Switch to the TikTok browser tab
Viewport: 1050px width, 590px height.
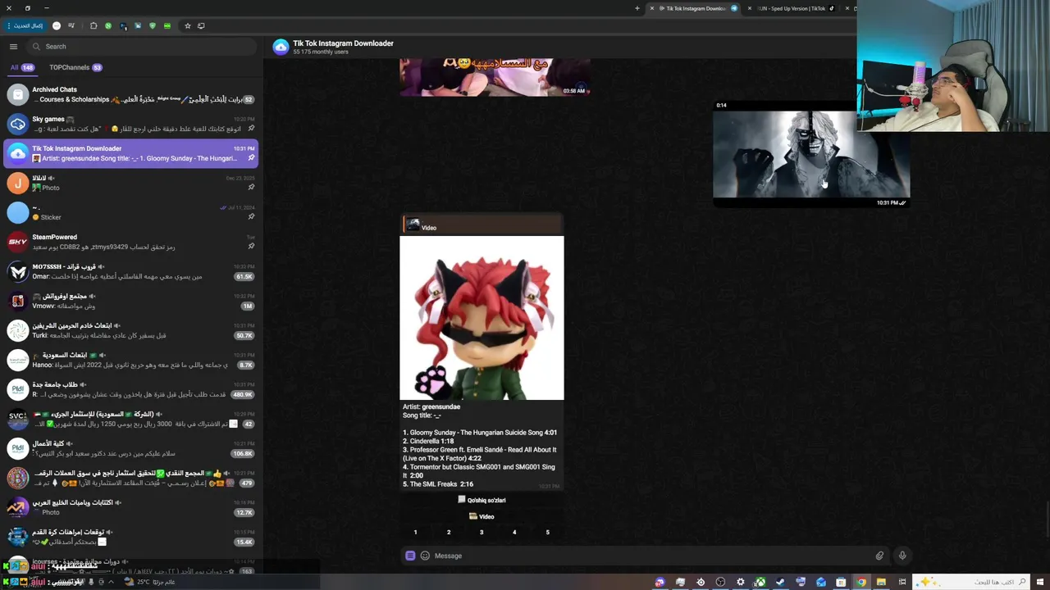[x=792, y=8]
